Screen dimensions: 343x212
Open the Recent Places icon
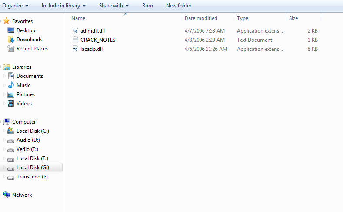click(x=11, y=49)
